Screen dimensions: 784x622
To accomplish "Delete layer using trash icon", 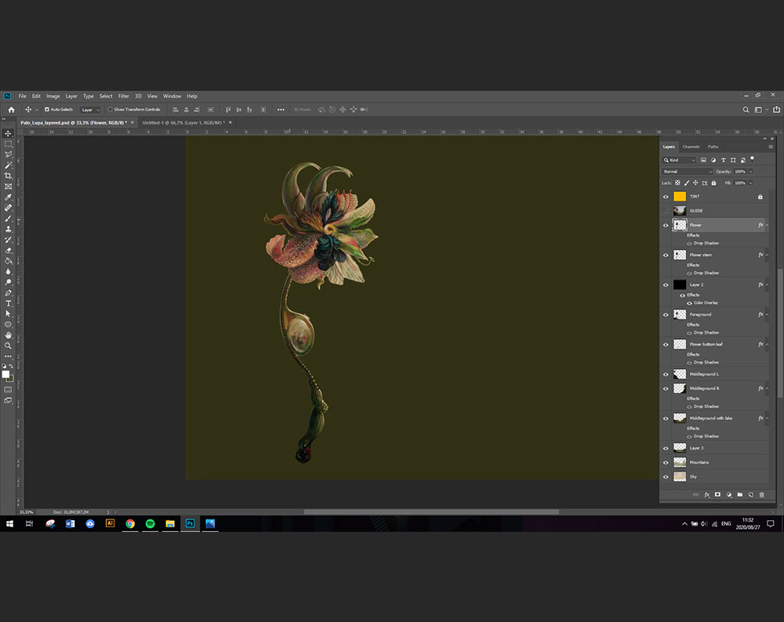I will click(761, 495).
